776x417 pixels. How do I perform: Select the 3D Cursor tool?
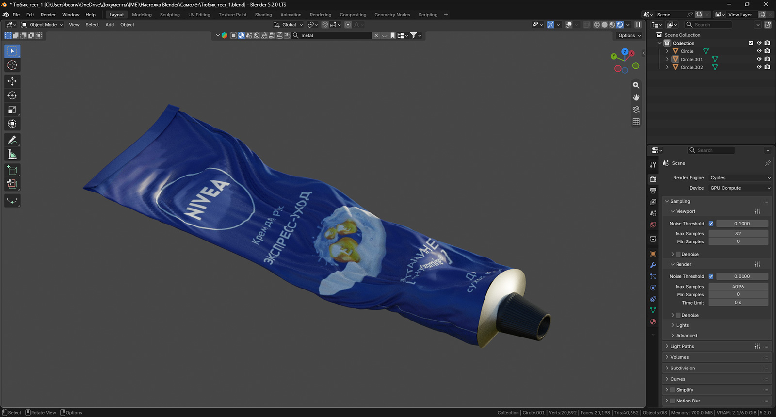(12, 65)
